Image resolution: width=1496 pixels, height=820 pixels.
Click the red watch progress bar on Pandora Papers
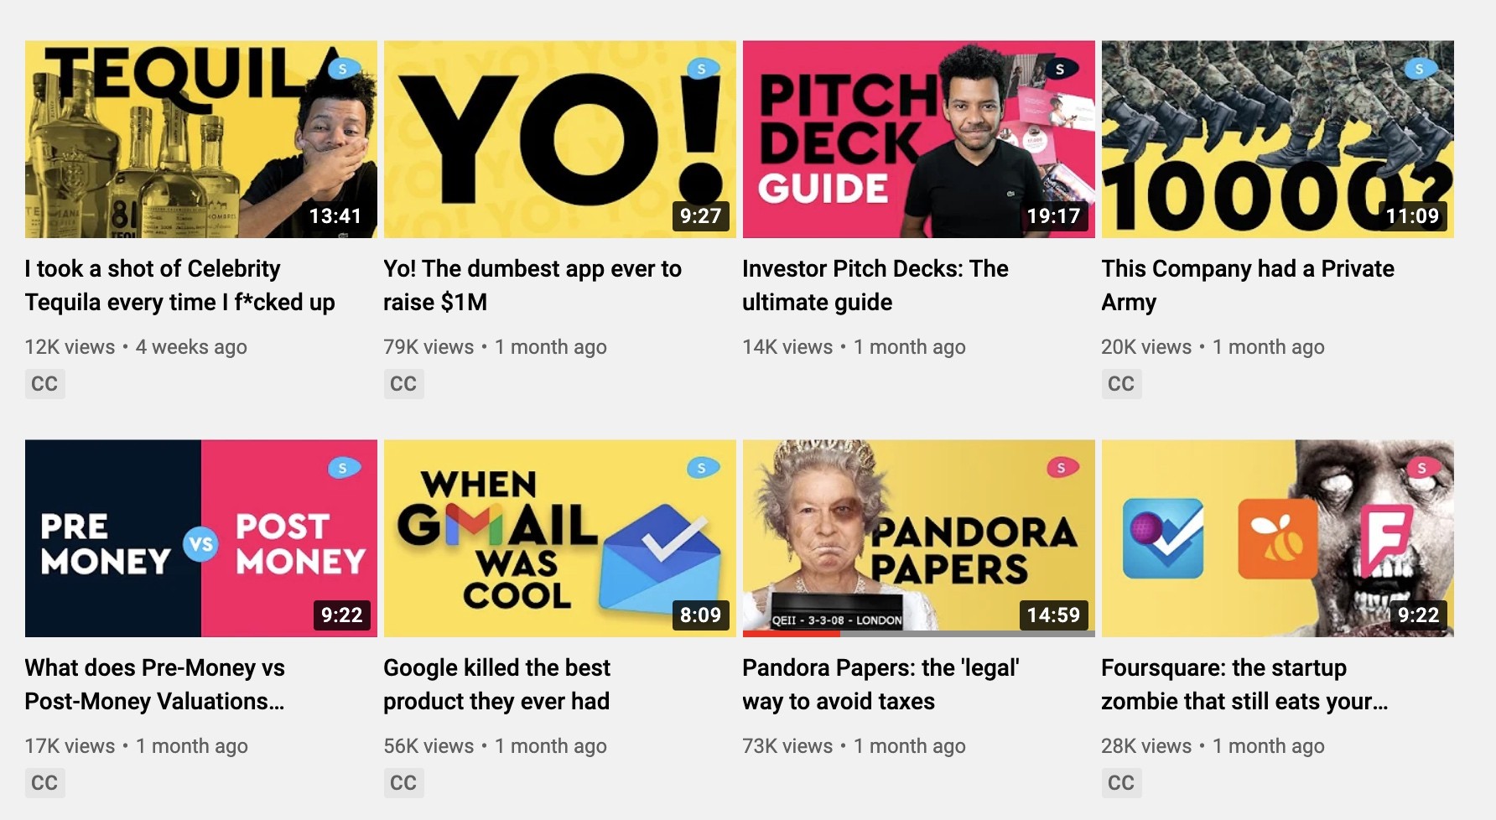coord(791,634)
